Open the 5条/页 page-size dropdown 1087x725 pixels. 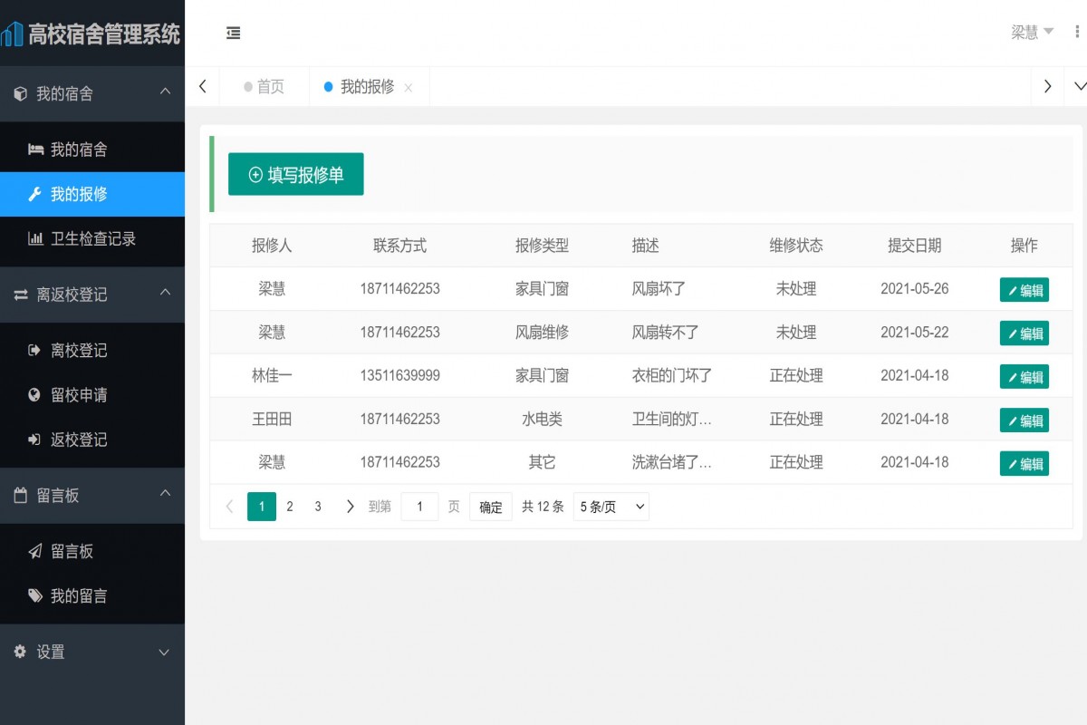click(x=611, y=507)
